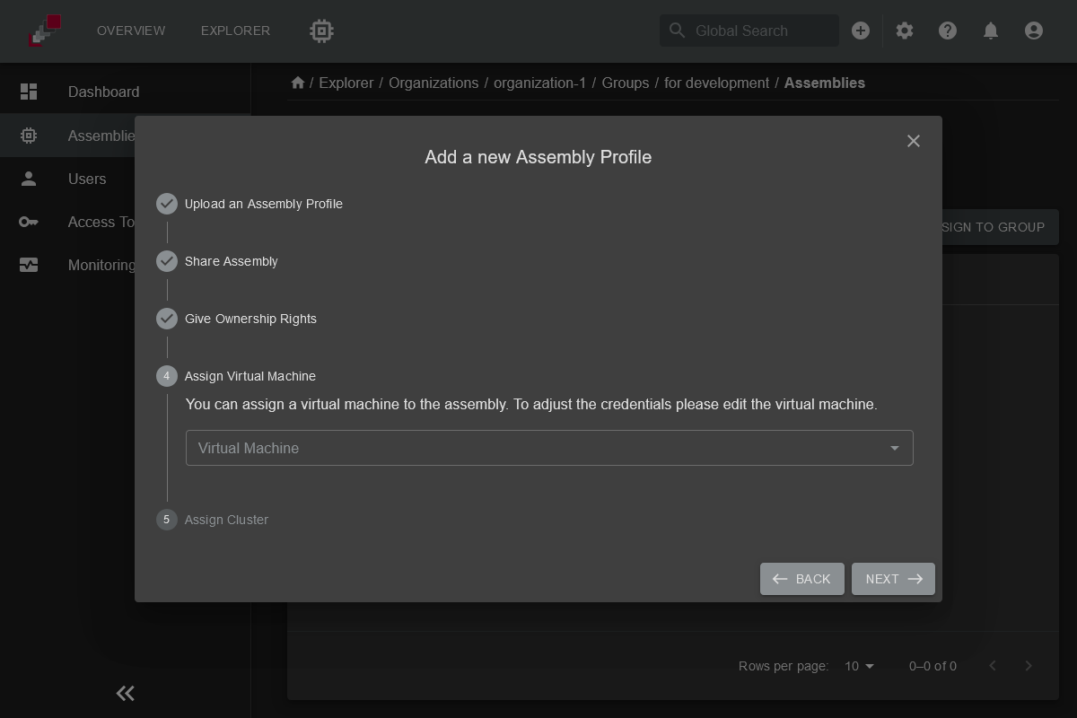Image resolution: width=1077 pixels, height=718 pixels.
Task: Go to step Share Assembly
Action: coord(217,261)
